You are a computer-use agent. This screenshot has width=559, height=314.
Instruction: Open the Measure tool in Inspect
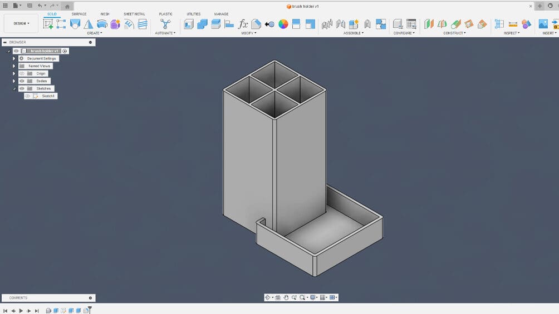(513, 24)
